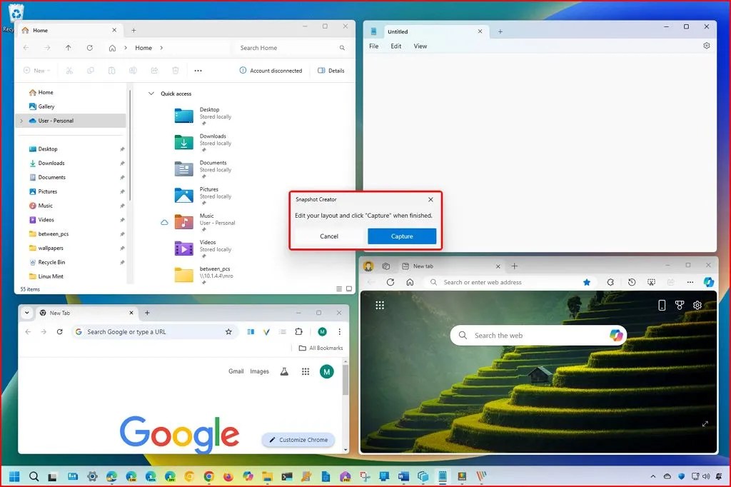This screenshot has width=731, height=487.
Task: Close the Snapshot Creator dialog
Action: point(430,199)
